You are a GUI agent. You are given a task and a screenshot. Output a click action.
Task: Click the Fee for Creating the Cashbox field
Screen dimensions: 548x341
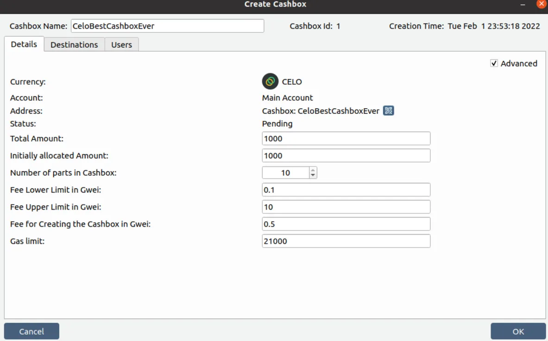coord(346,224)
